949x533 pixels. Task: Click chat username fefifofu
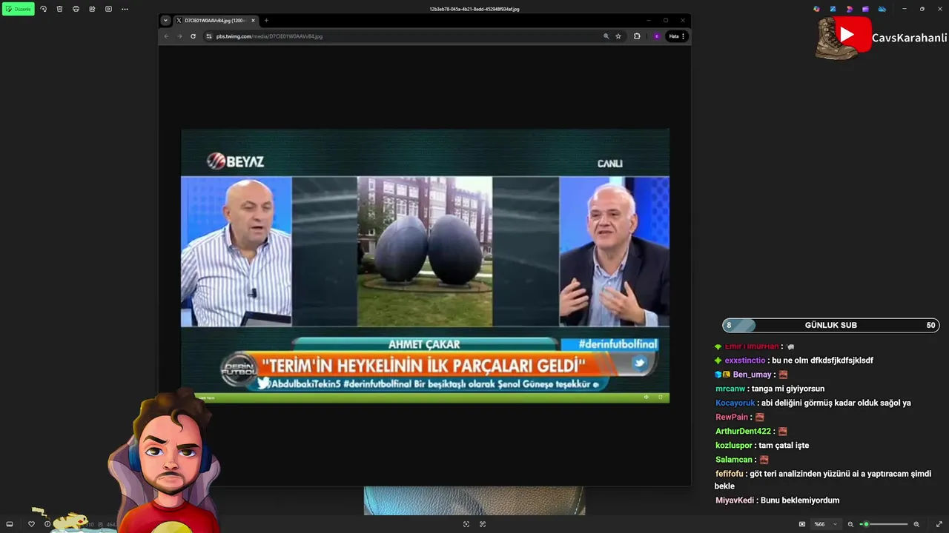point(730,474)
